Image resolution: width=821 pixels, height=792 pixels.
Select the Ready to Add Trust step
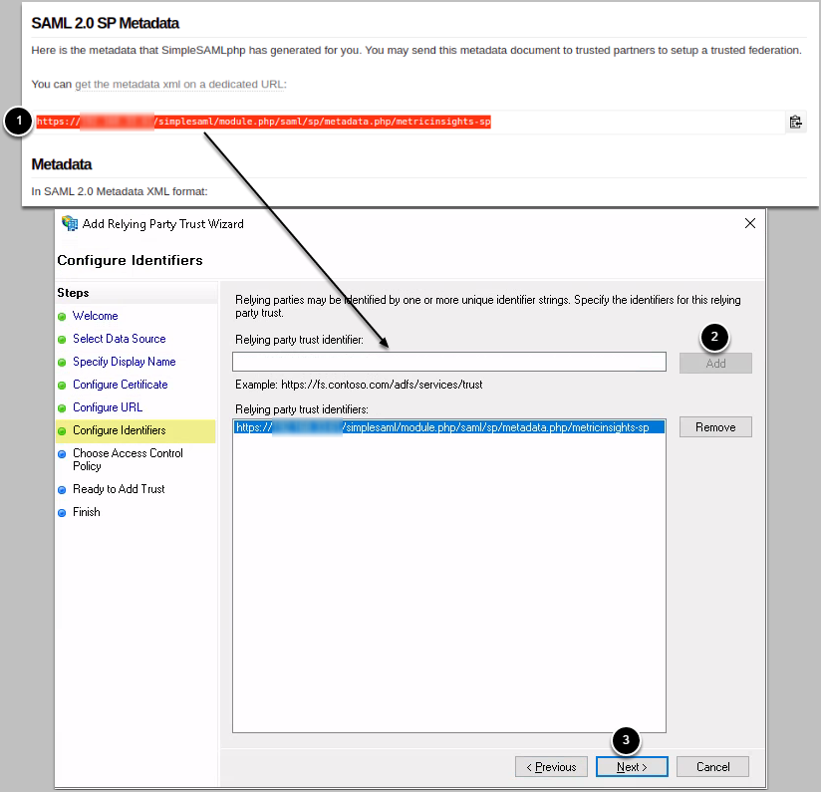tap(119, 489)
